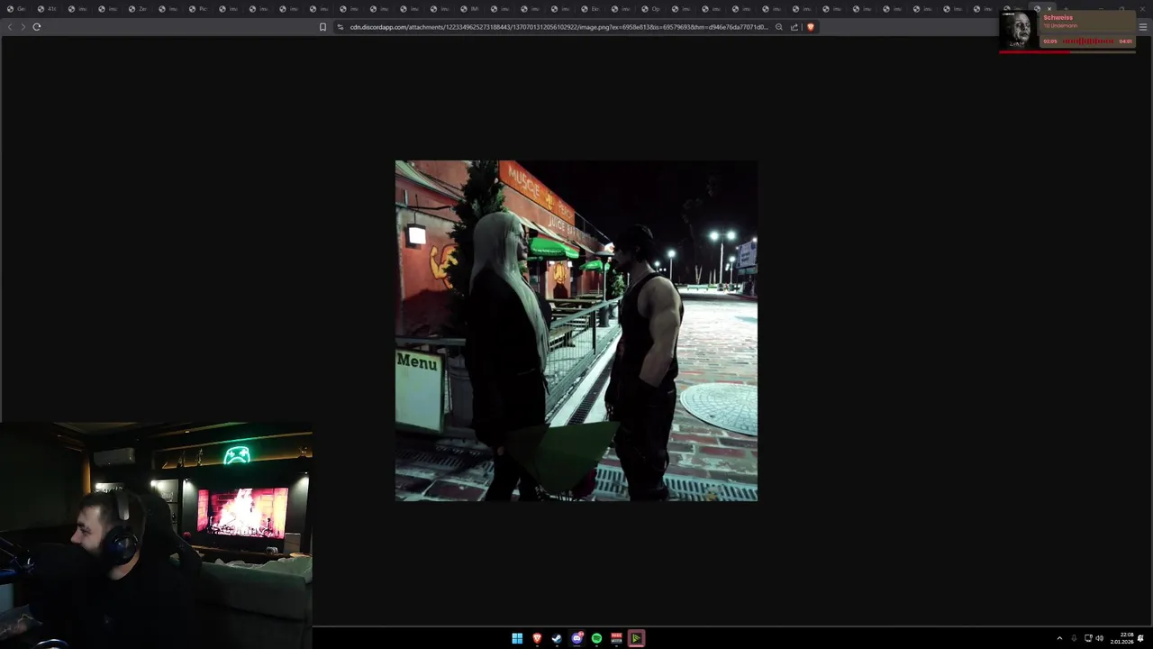Screen dimensions: 1153x649
Task: Open Discord from the taskbar
Action: (x=576, y=638)
